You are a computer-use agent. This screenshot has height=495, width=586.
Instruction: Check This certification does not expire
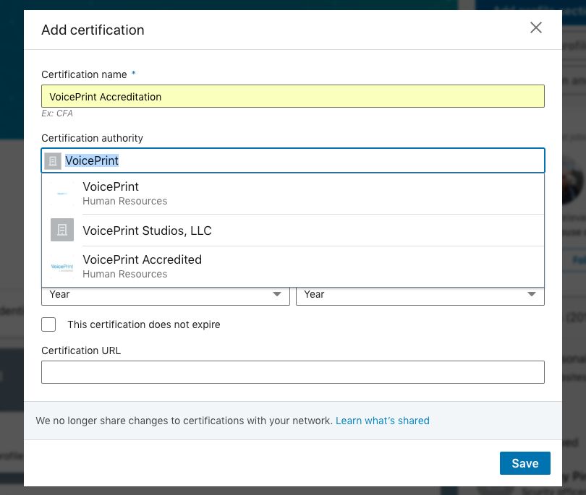pos(48,324)
